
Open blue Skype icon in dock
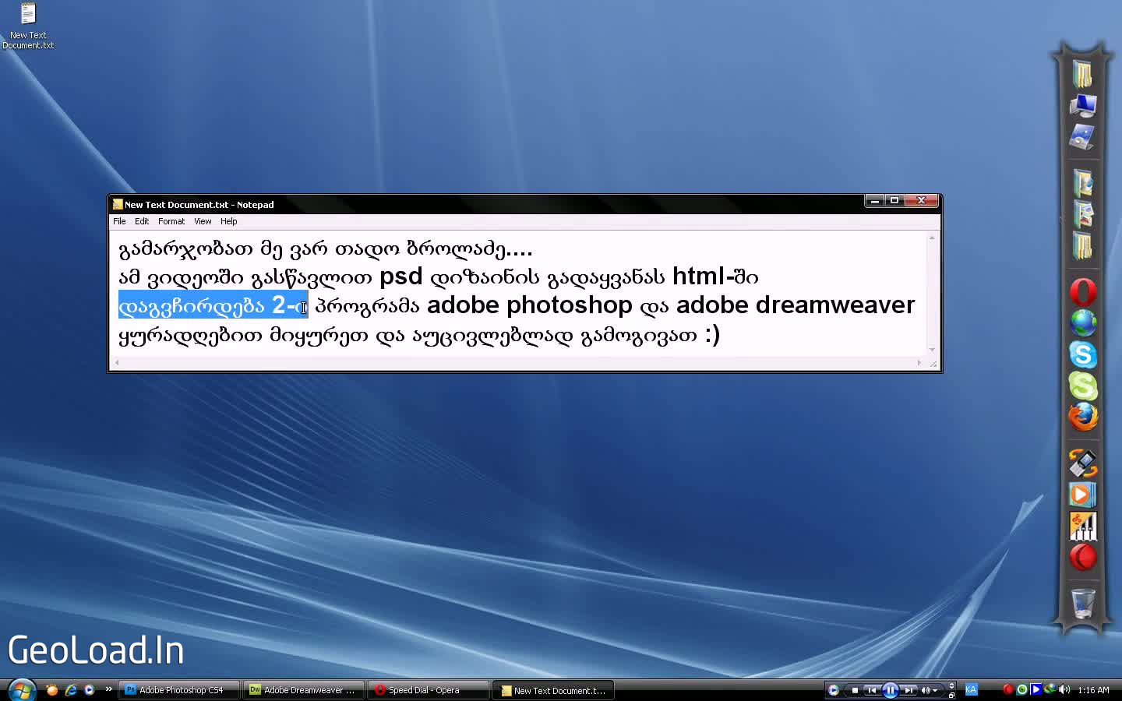tap(1083, 354)
